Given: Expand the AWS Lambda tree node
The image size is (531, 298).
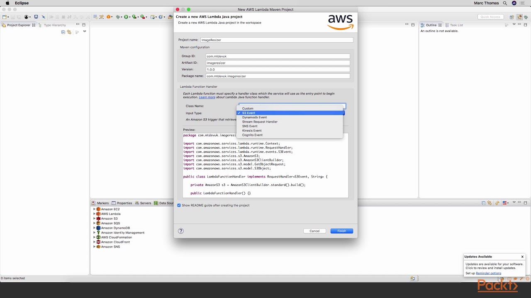Looking at the screenshot, I should [94, 214].
